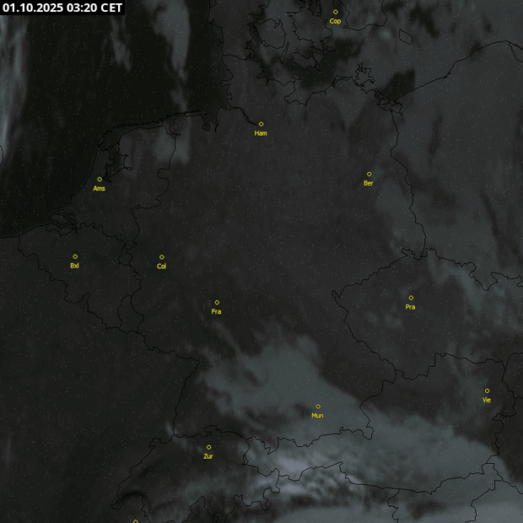Click the 'Ham' text label
523x523 pixels.
pos(261,133)
